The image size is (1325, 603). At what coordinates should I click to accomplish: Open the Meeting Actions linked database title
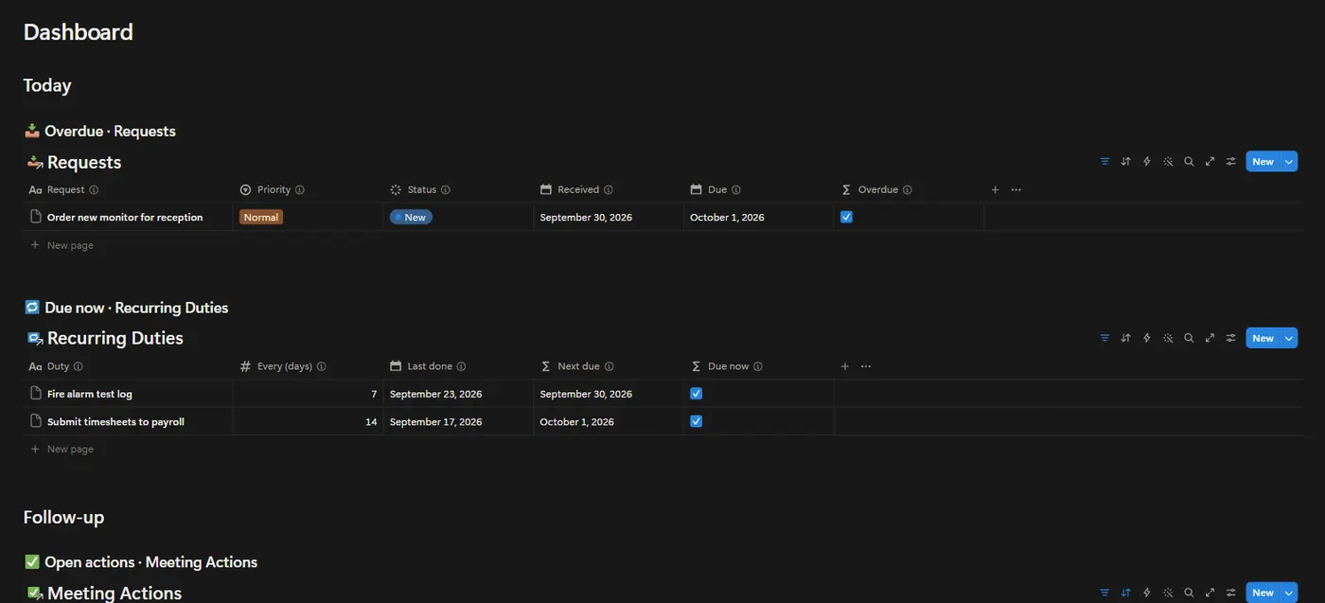(115, 593)
